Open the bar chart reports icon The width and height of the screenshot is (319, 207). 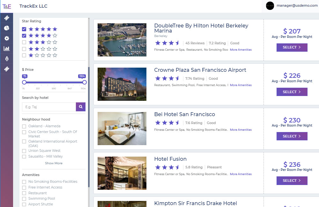coord(7,48)
